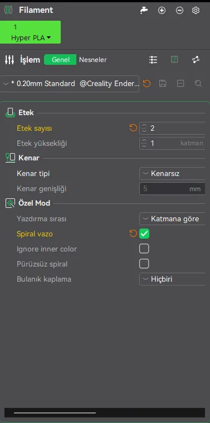The height and width of the screenshot is (423, 210).
Task: Save the current process preset
Action: point(163,84)
